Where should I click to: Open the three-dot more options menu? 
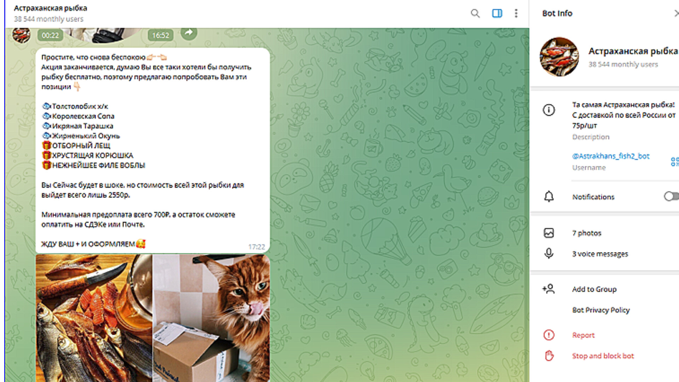pyautogui.click(x=516, y=13)
